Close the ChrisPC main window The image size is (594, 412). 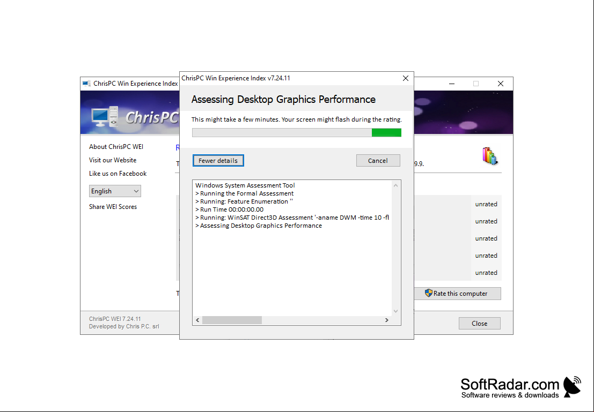pos(501,84)
